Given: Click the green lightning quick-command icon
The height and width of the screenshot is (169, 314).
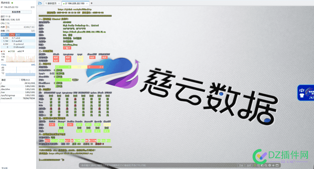Looking at the screenshot, I should pos(255,165).
